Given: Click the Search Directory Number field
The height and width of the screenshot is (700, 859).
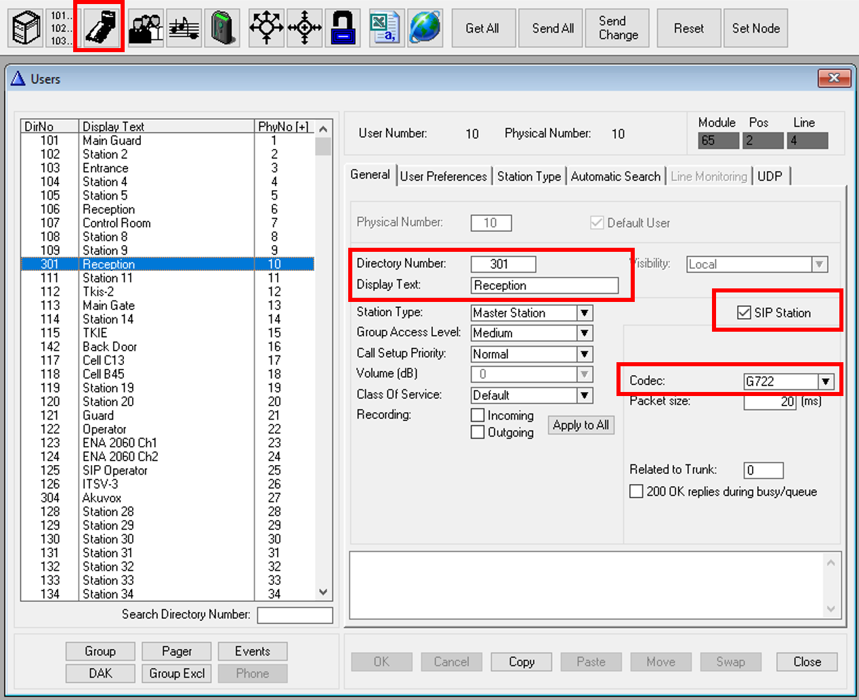Looking at the screenshot, I should point(295,615).
